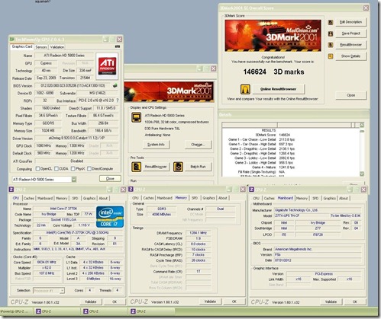Click the Online ResultBrowser arch icon
Image resolution: width=381 pixels, height=319 pixels.
pos(245,89)
